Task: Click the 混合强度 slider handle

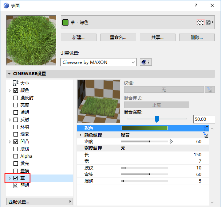Action: (157, 119)
